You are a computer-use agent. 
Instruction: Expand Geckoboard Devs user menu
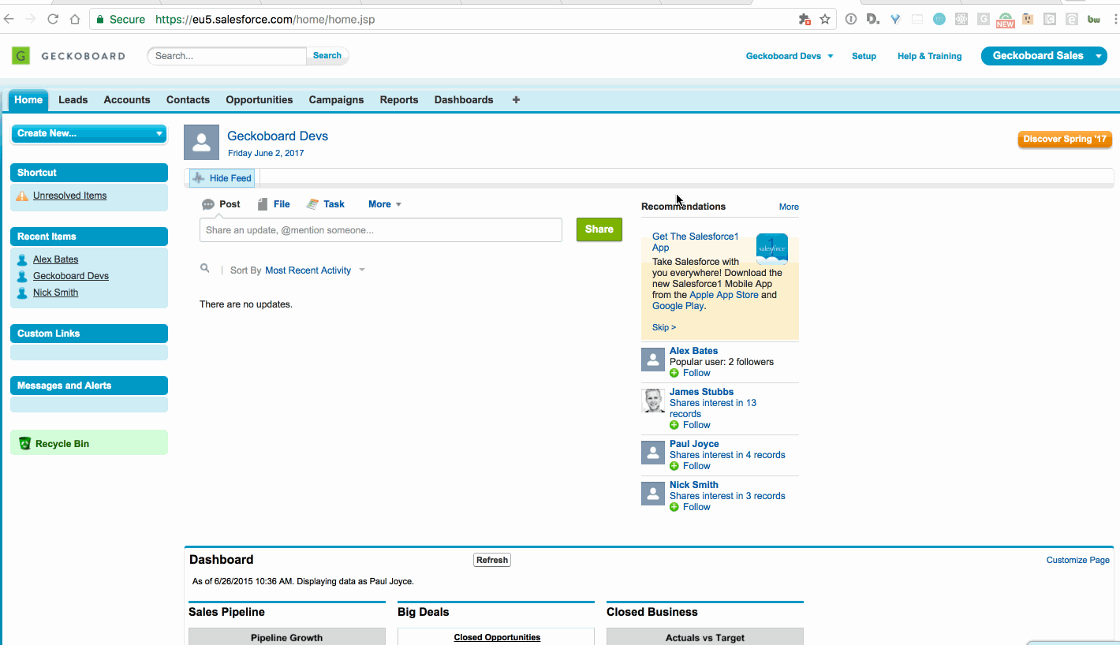(x=790, y=56)
